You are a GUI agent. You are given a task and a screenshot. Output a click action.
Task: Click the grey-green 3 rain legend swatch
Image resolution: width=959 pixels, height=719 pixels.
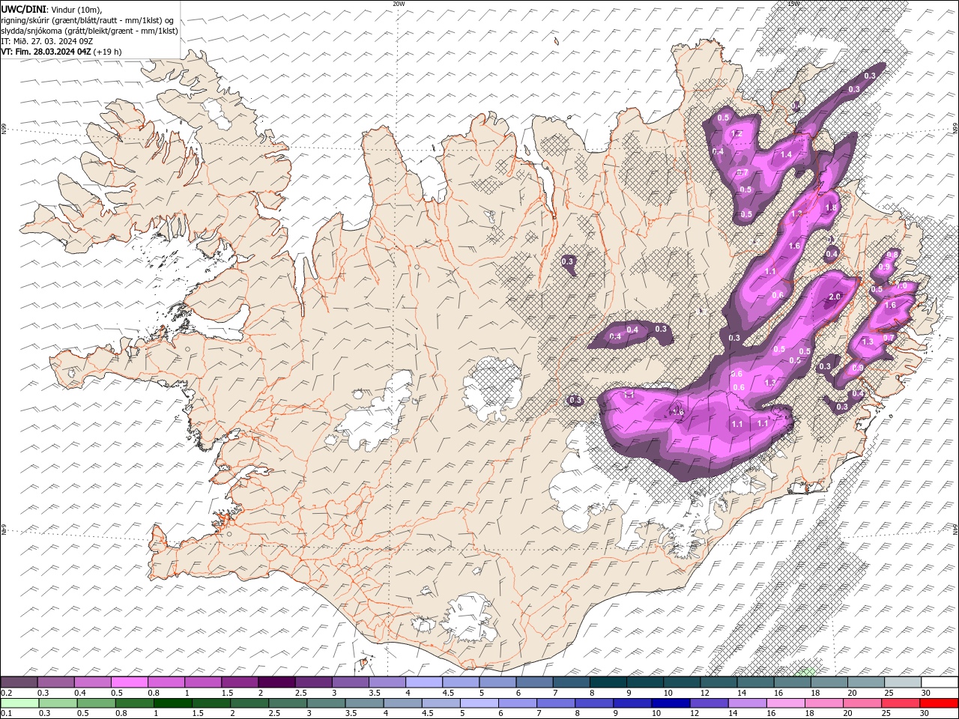[326, 703]
